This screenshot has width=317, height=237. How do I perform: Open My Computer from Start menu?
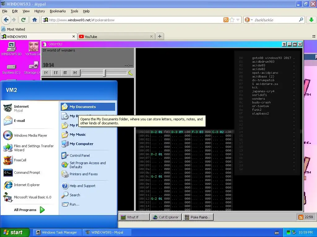(88, 144)
